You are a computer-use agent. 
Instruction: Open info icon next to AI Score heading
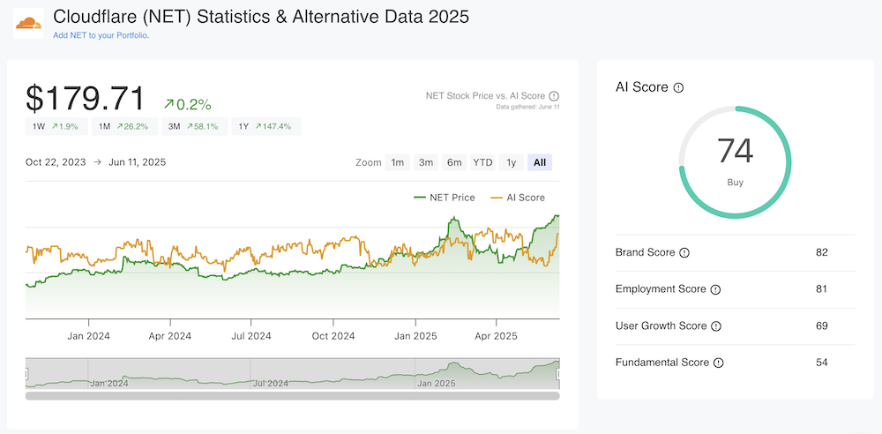coord(678,88)
